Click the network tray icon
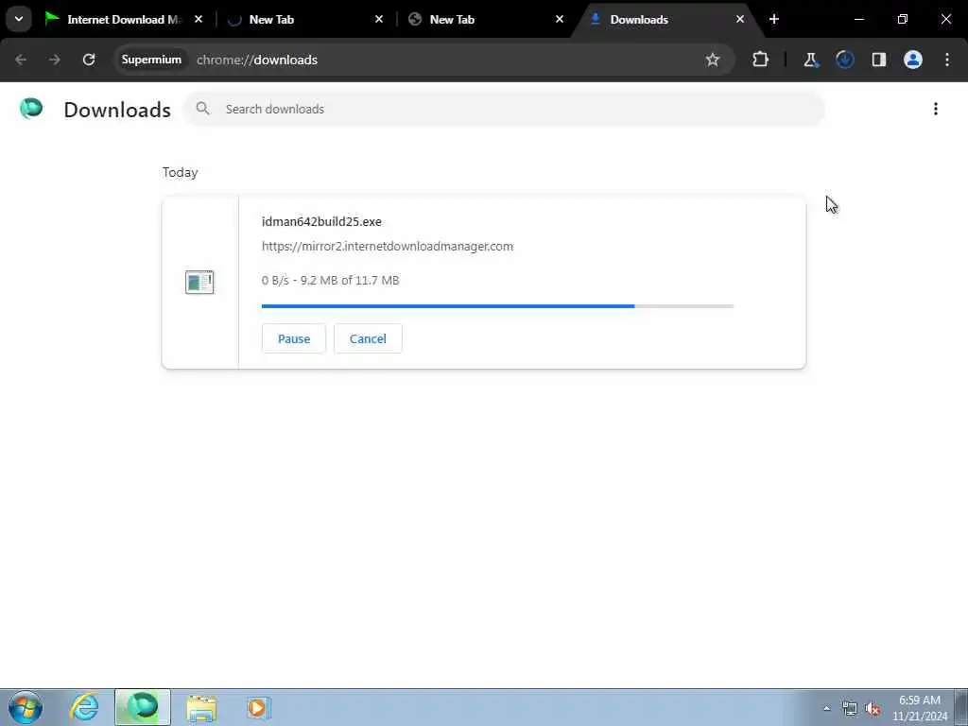This screenshot has width=968, height=726. click(x=850, y=708)
